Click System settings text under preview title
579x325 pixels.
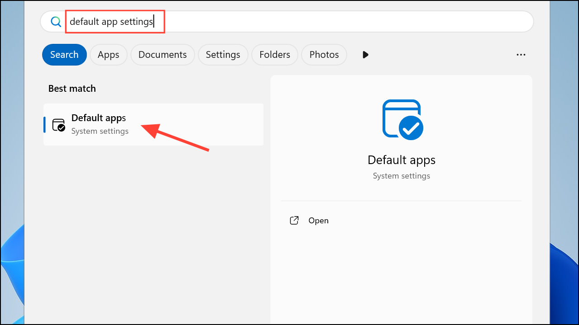tap(402, 176)
